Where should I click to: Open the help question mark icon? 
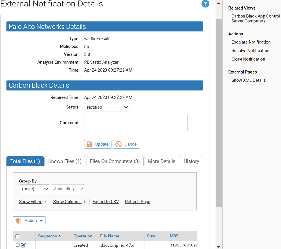pyautogui.click(x=205, y=4)
